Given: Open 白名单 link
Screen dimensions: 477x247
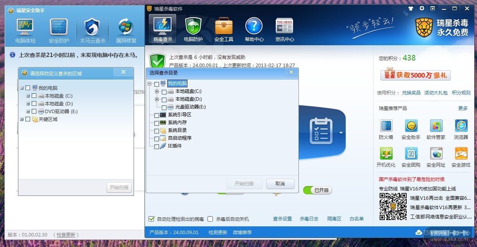Looking at the screenshot, I should pyautogui.click(x=357, y=219).
